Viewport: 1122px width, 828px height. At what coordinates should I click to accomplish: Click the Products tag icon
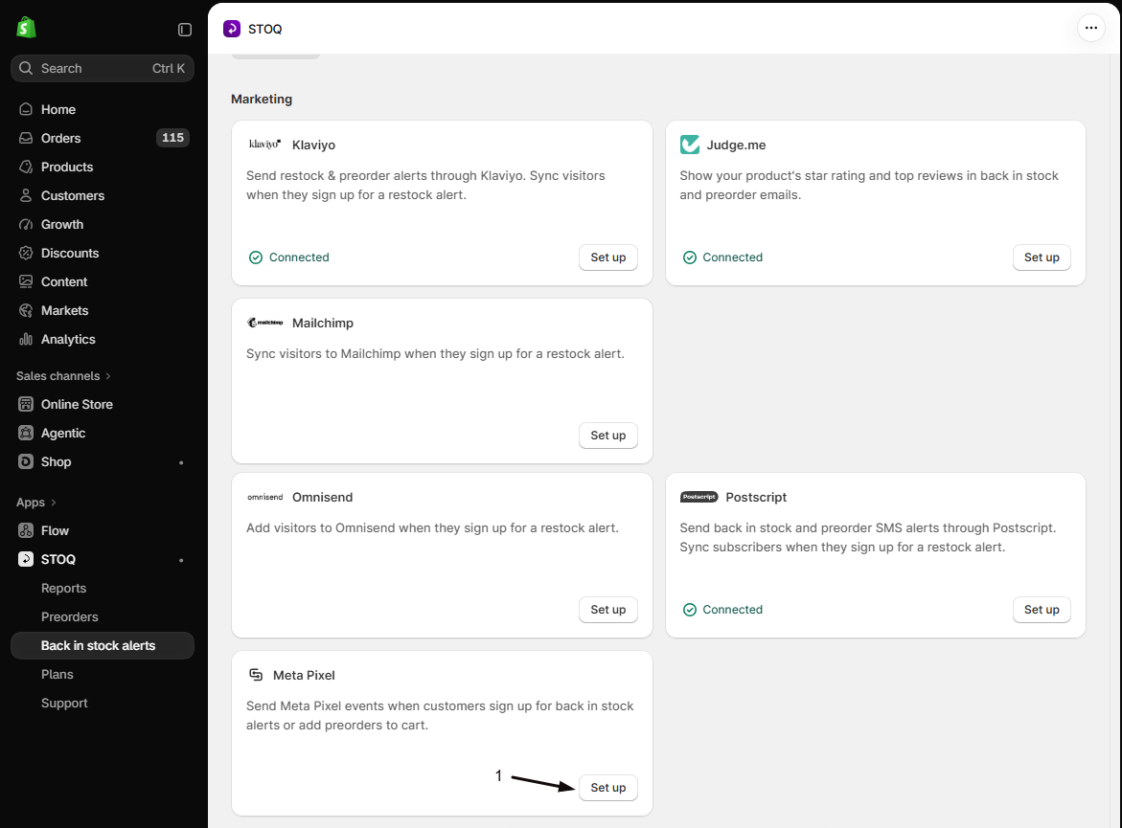[26, 167]
